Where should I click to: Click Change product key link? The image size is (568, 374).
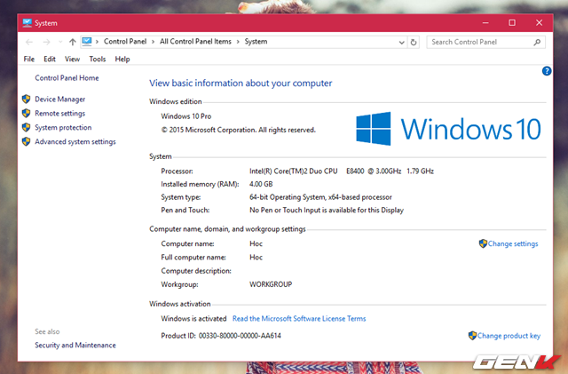pyautogui.click(x=509, y=336)
